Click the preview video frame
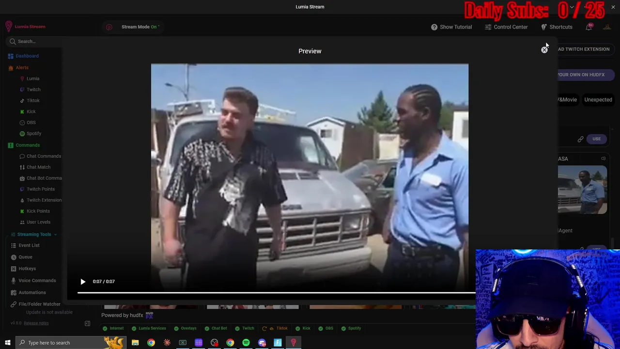Viewport: 620px width, 349px height. [x=310, y=177]
